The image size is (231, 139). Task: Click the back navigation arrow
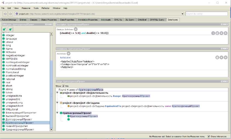pos(5,14)
